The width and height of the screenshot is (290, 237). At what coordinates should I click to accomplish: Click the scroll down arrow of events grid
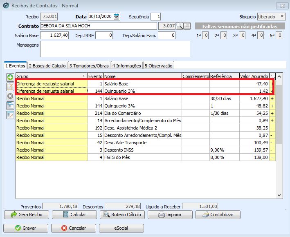[279, 195]
